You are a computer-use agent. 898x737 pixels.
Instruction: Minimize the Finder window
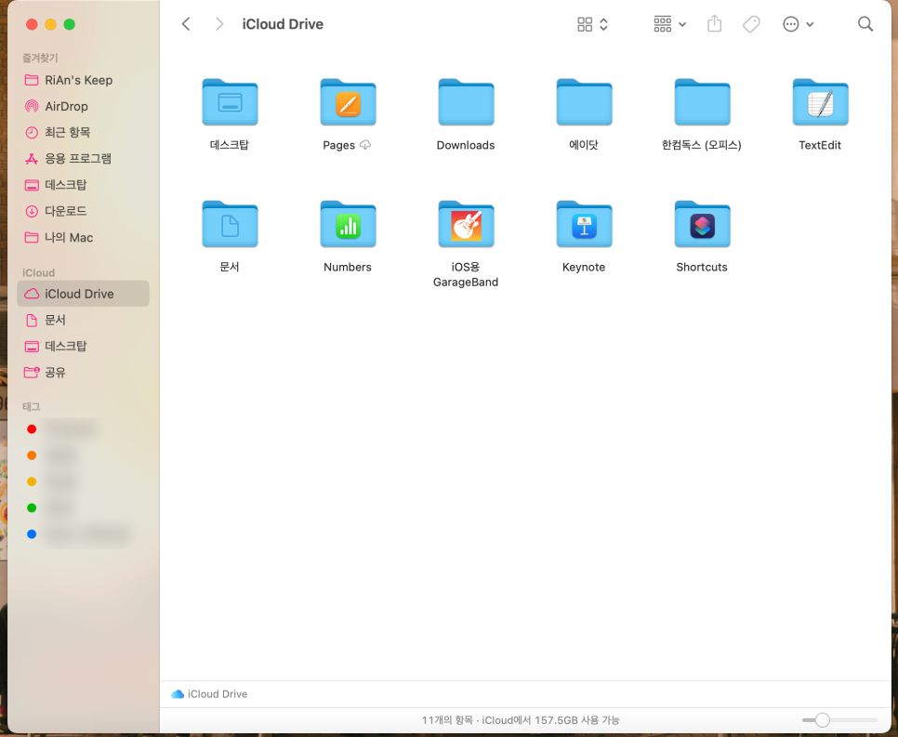coord(50,24)
